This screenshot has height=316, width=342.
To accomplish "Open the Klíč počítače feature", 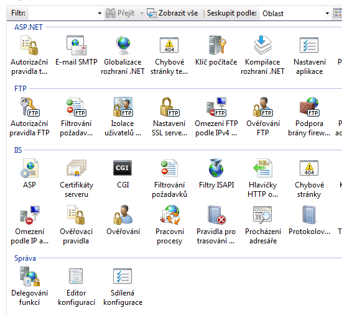I will click(x=216, y=51).
